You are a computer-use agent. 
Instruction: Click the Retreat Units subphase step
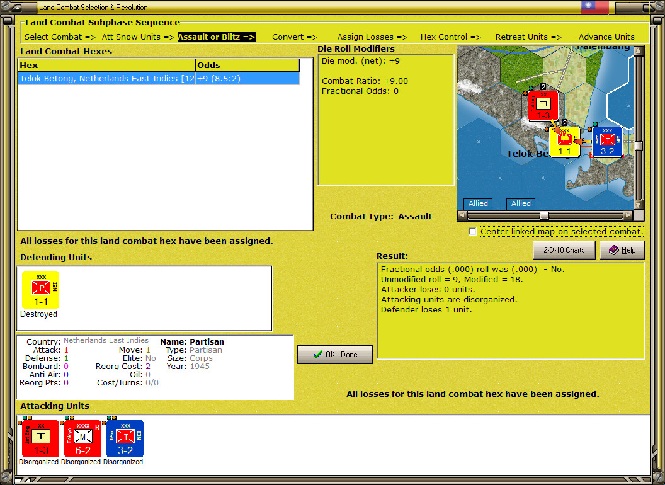tap(528, 37)
